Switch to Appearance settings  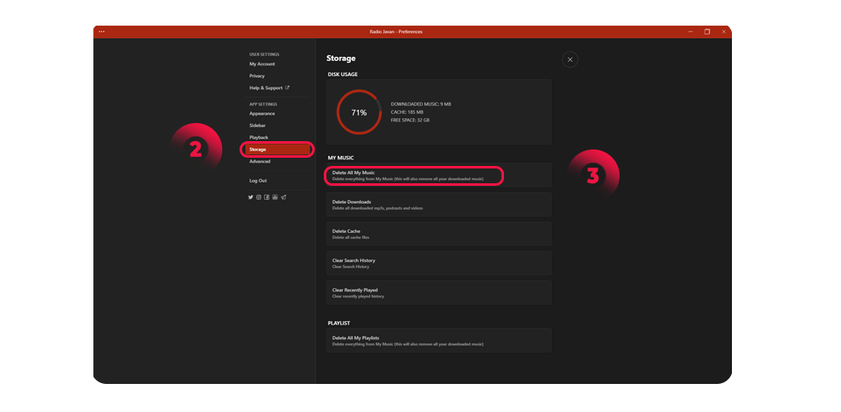pyautogui.click(x=262, y=114)
